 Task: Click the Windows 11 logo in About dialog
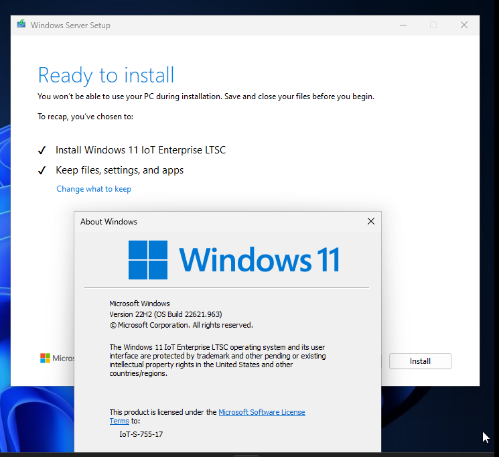(x=234, y=260)
